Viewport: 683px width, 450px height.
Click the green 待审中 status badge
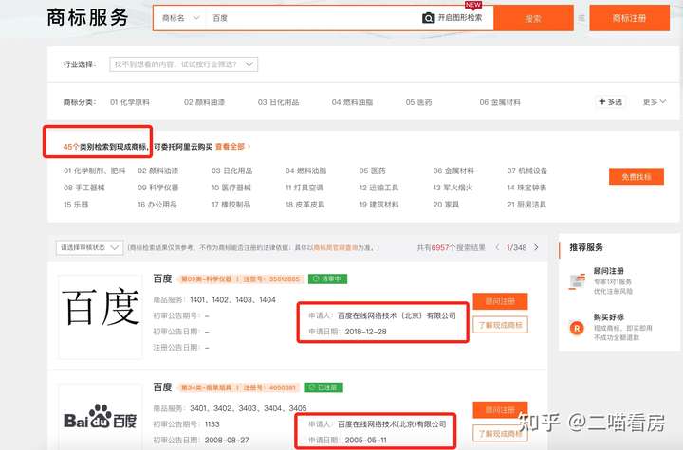pos(327,279)
